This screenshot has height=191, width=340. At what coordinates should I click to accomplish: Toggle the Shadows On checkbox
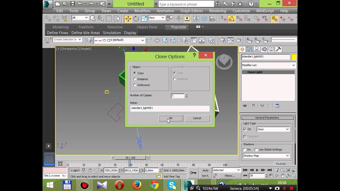click(x=245, y=150)
